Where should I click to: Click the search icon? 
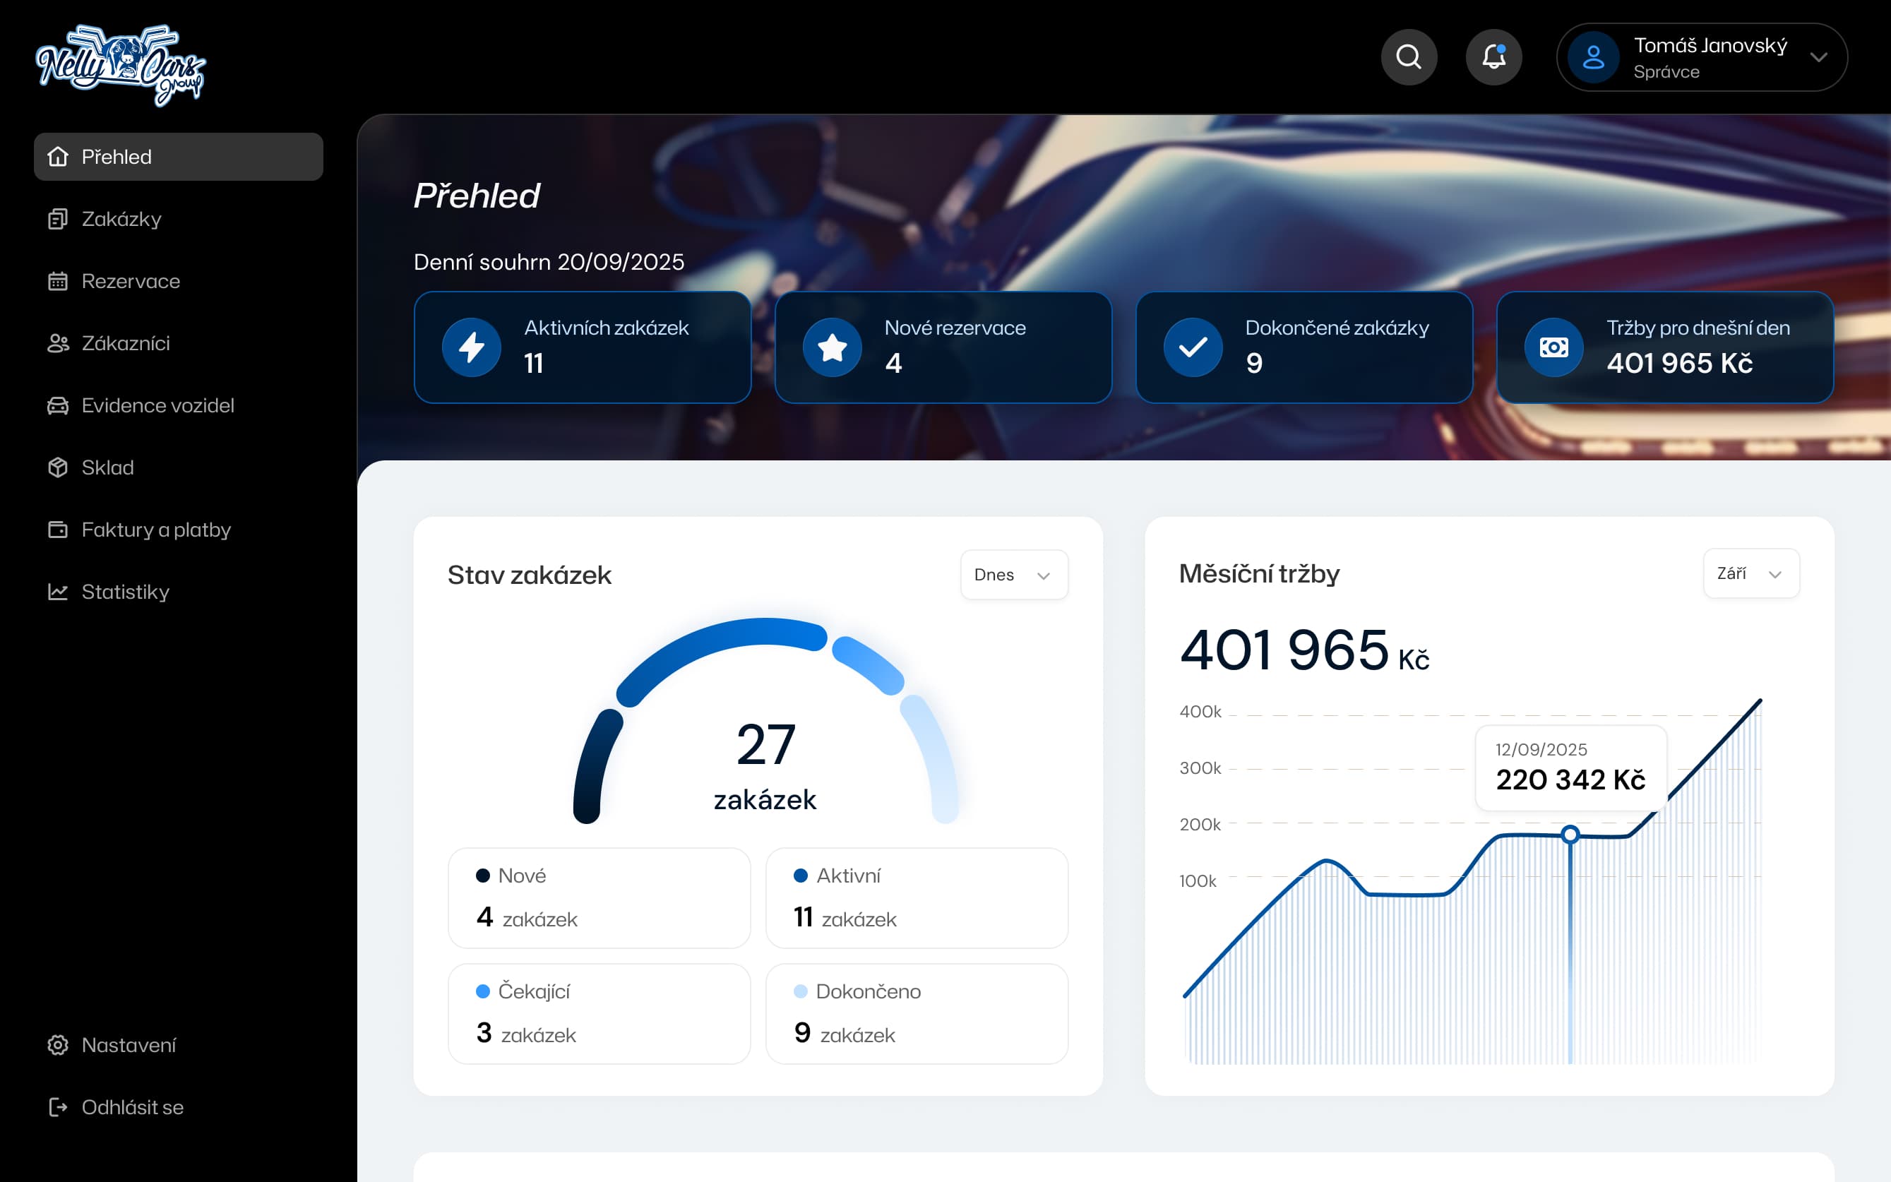[1409, 56]
